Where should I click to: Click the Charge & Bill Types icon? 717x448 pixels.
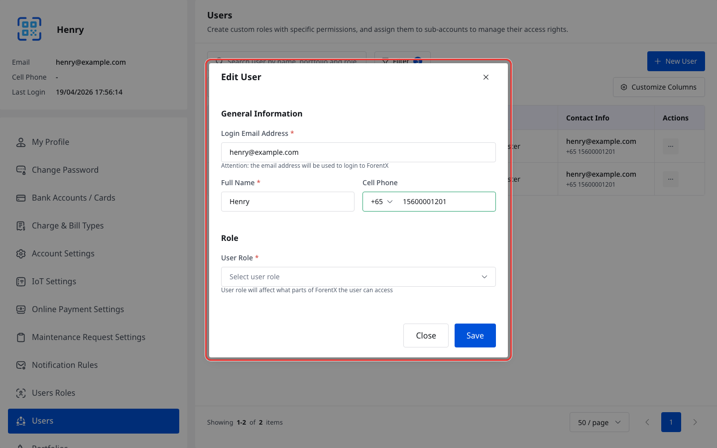click(x=21, y=226)
